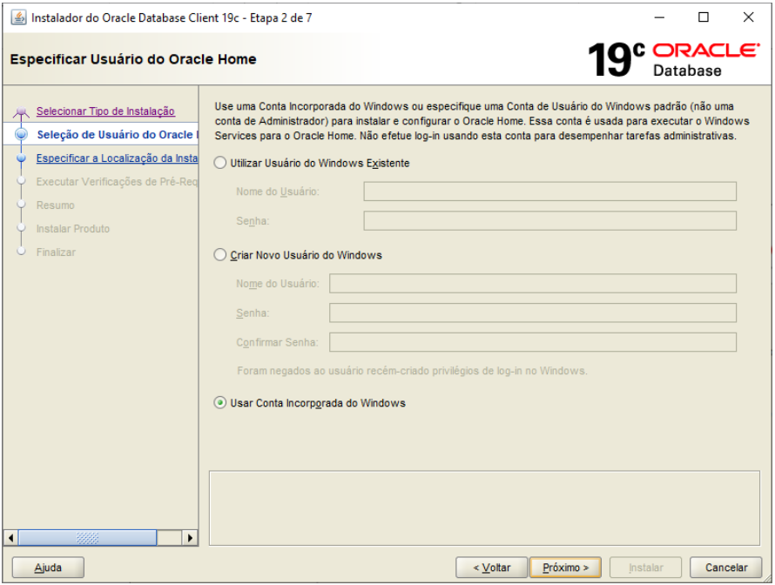Click the step icon beside Selecionar Tipo de Instalação

coord(21,112)
